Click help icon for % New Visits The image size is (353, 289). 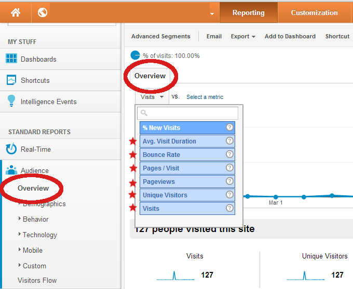[229, 127]
